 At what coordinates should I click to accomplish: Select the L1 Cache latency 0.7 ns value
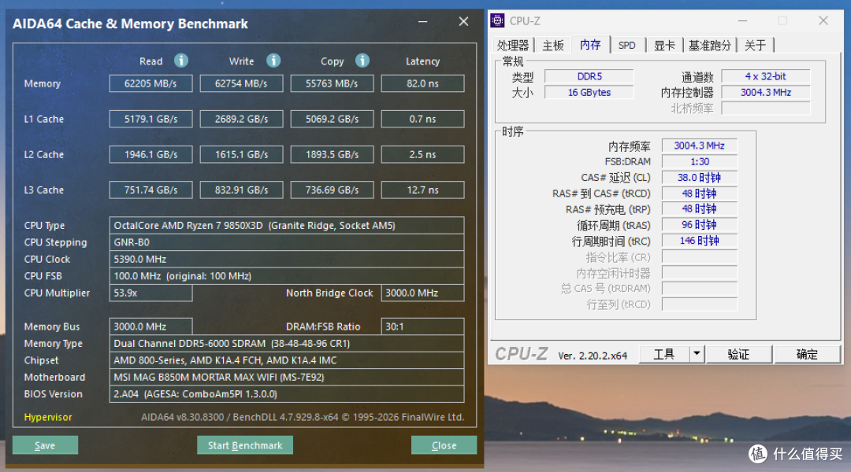423,120
